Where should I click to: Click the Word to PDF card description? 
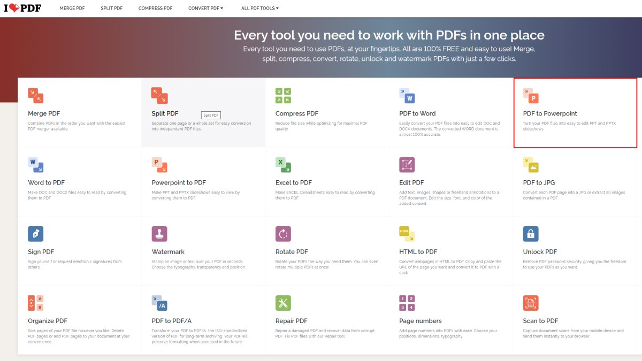point(77,195)
